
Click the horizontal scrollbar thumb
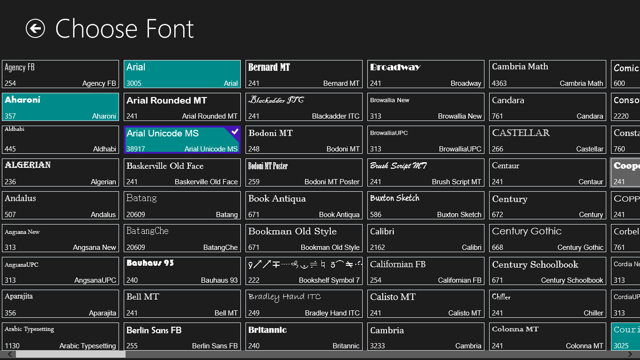pos(70,355)
